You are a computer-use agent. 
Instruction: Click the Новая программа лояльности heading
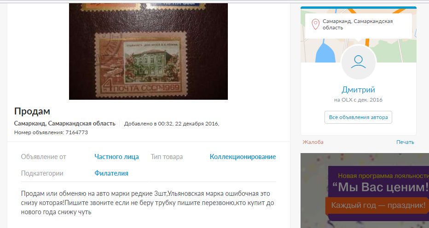click(x=383, y=176)
